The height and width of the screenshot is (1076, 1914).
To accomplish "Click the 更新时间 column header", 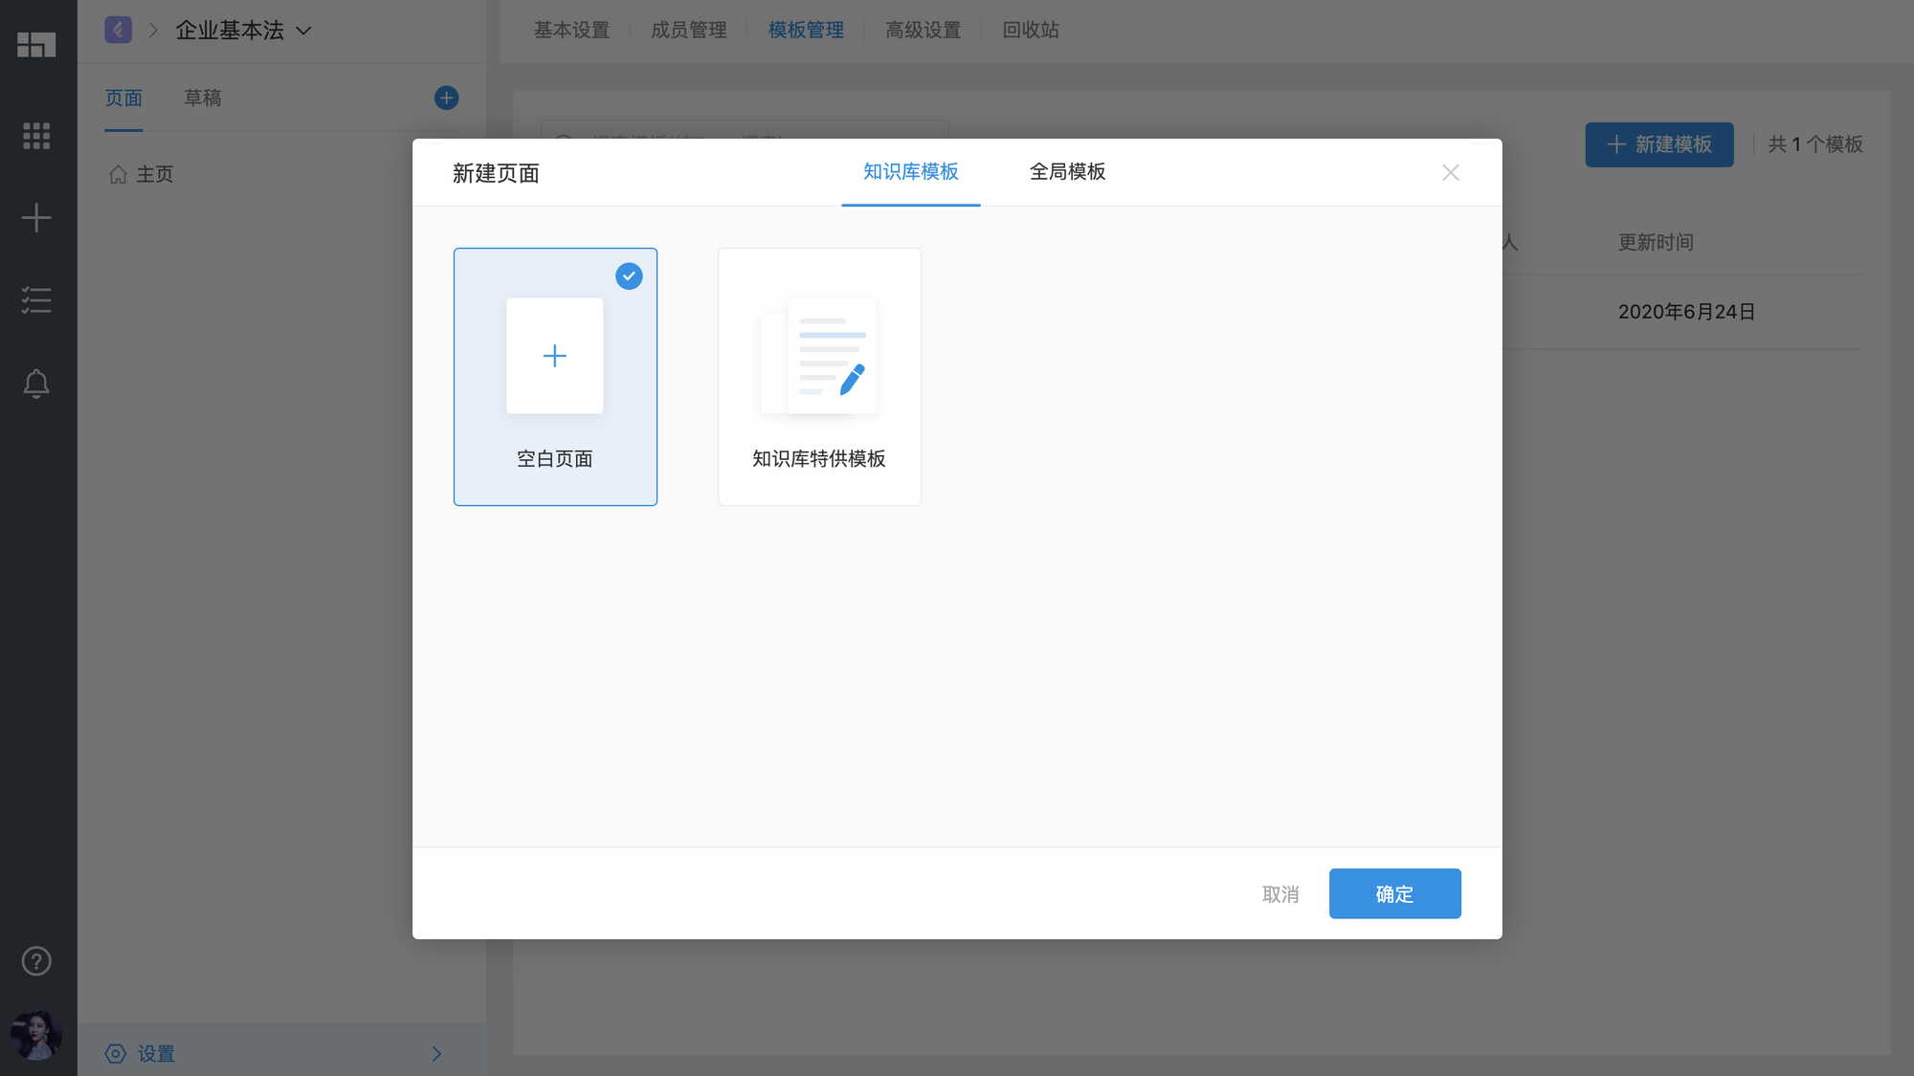I will coord(1656,243).
